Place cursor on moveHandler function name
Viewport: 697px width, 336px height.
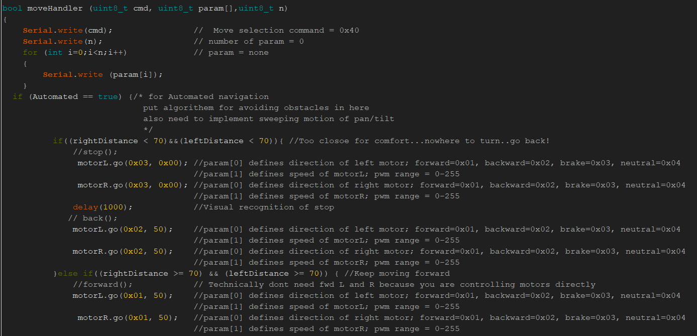coord(48,9)
